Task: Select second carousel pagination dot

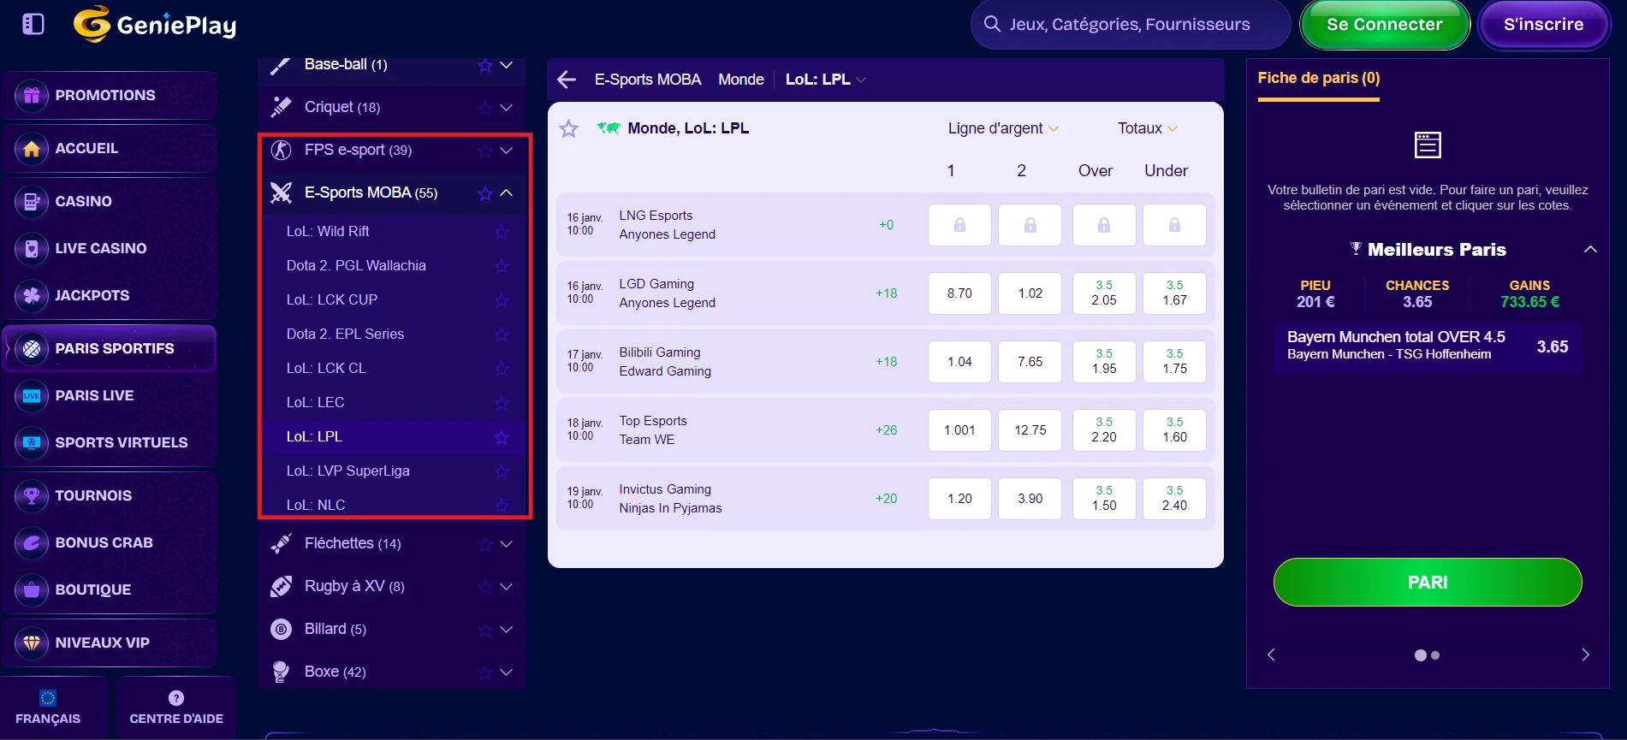Action: (x=1436, y=655)
